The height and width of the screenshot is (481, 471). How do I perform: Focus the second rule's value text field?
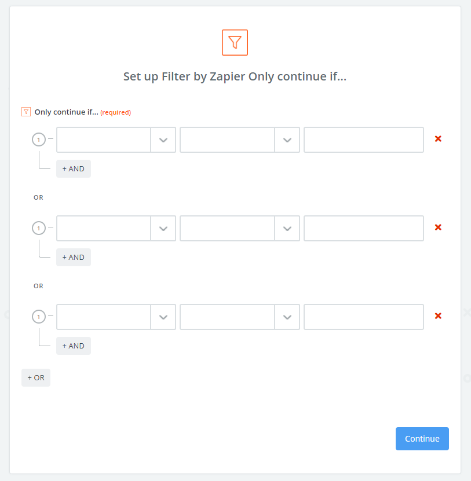[363, 229]
